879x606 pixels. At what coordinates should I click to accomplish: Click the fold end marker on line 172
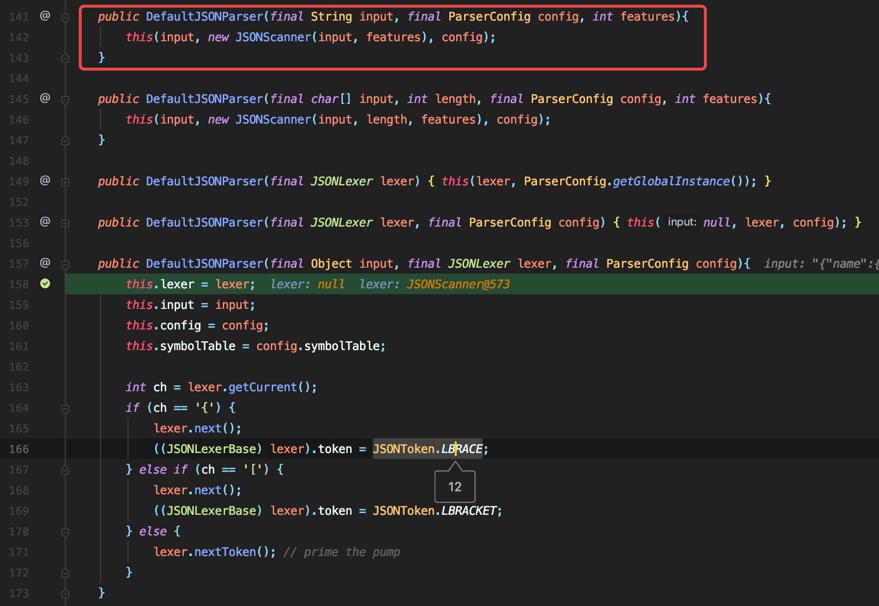click(x=65, y=573)
